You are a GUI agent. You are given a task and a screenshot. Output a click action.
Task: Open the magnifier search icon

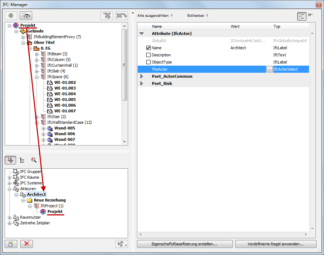click(x=34, y=160)
